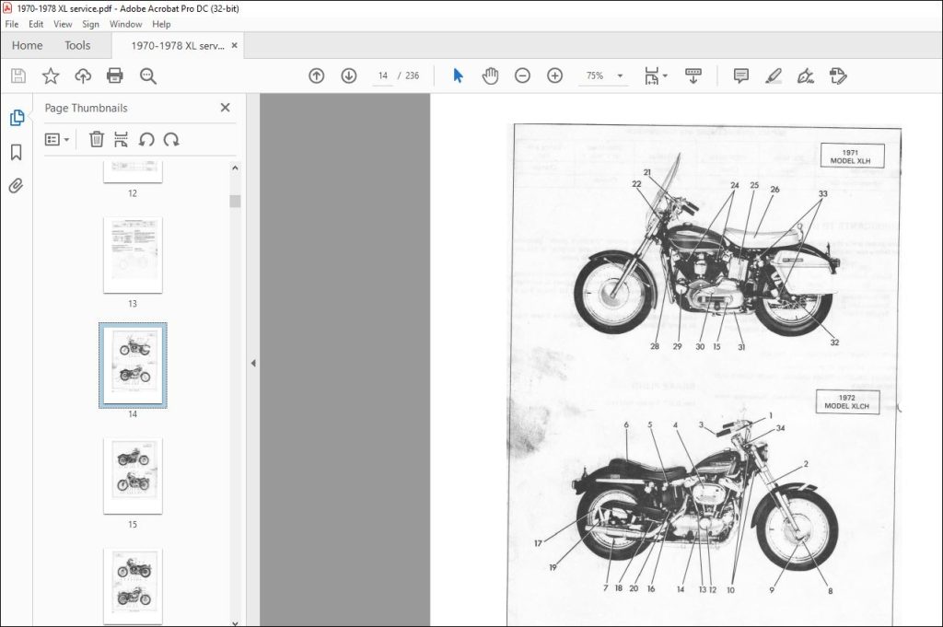The height and width of the screenshot is (627, 943).
Task: Select 1970-1978 XL service document tab
Action: click(178, 46)
